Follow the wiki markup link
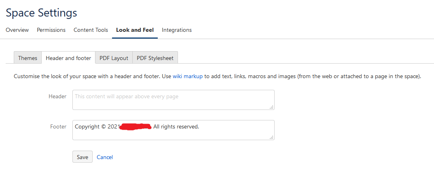 tap(188, 77)
